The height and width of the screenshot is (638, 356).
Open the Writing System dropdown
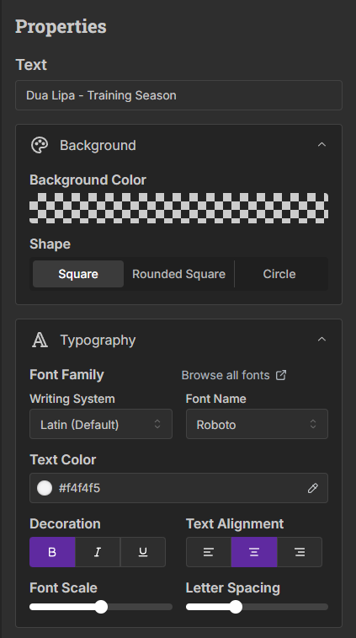coord(101,425)
